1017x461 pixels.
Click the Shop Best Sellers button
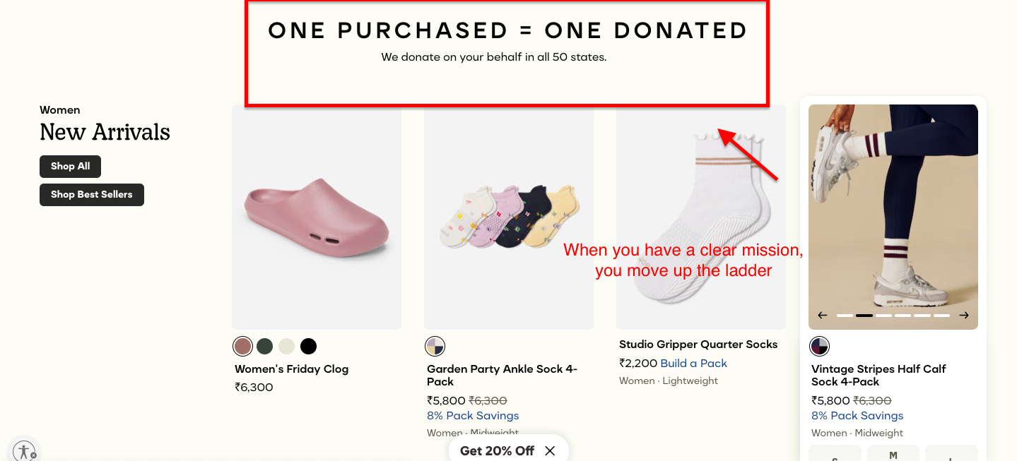(x=91, y=194)
